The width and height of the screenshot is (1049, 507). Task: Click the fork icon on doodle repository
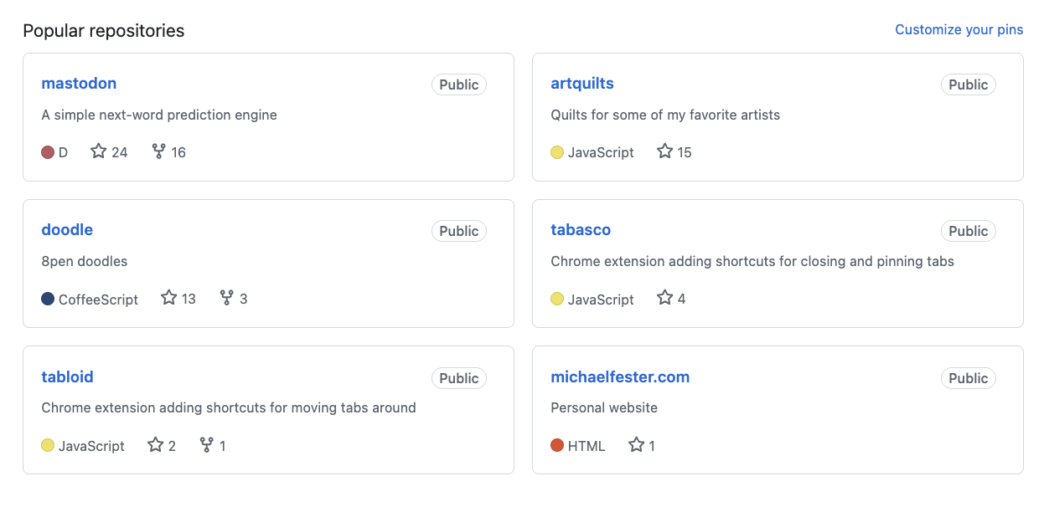click(x=227, y=298)
